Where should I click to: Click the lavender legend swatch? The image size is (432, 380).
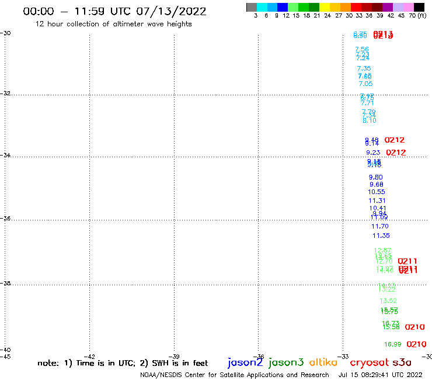point(398,7)
